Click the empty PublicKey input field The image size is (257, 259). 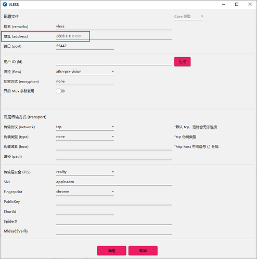(114, 201)
